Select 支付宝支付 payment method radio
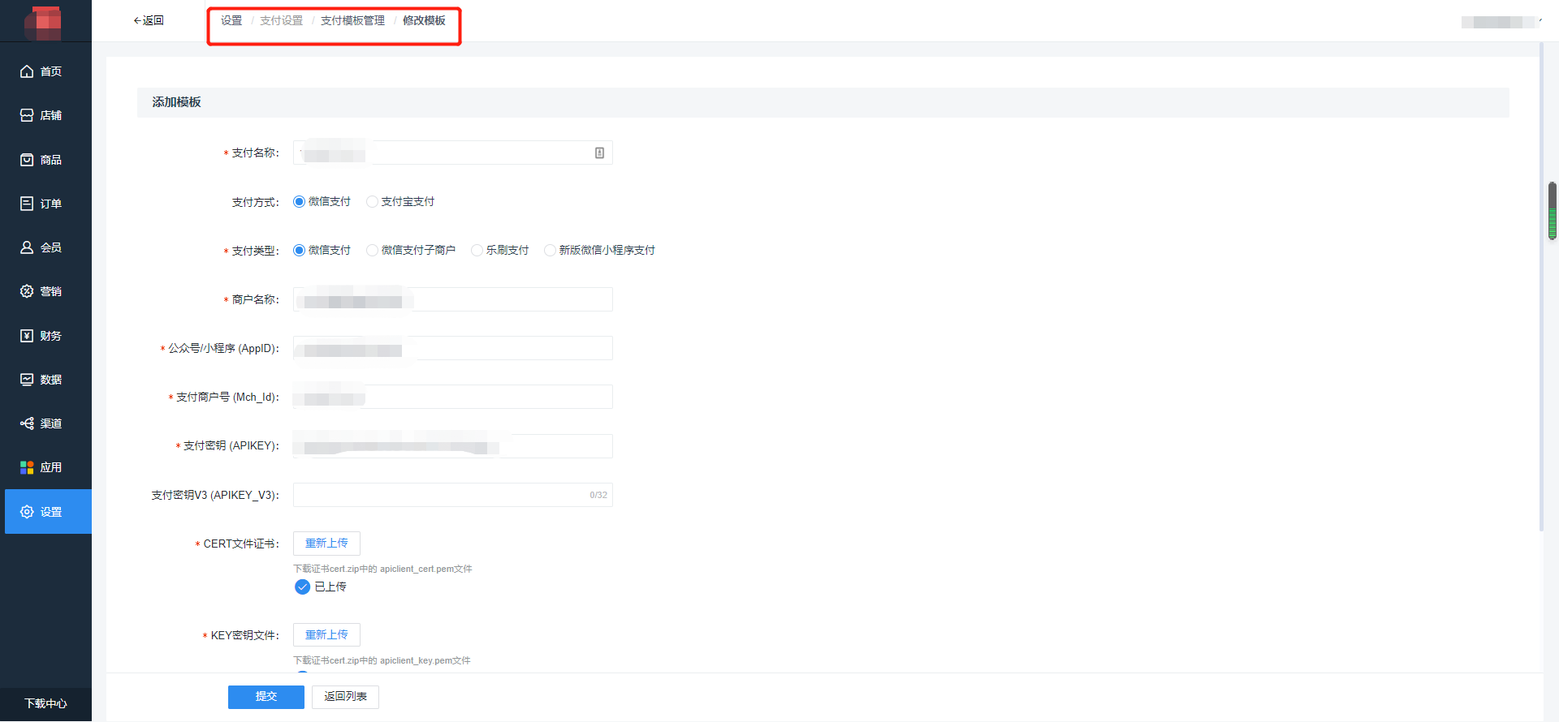The image size is (1559, 722). [x=373, y=202]
